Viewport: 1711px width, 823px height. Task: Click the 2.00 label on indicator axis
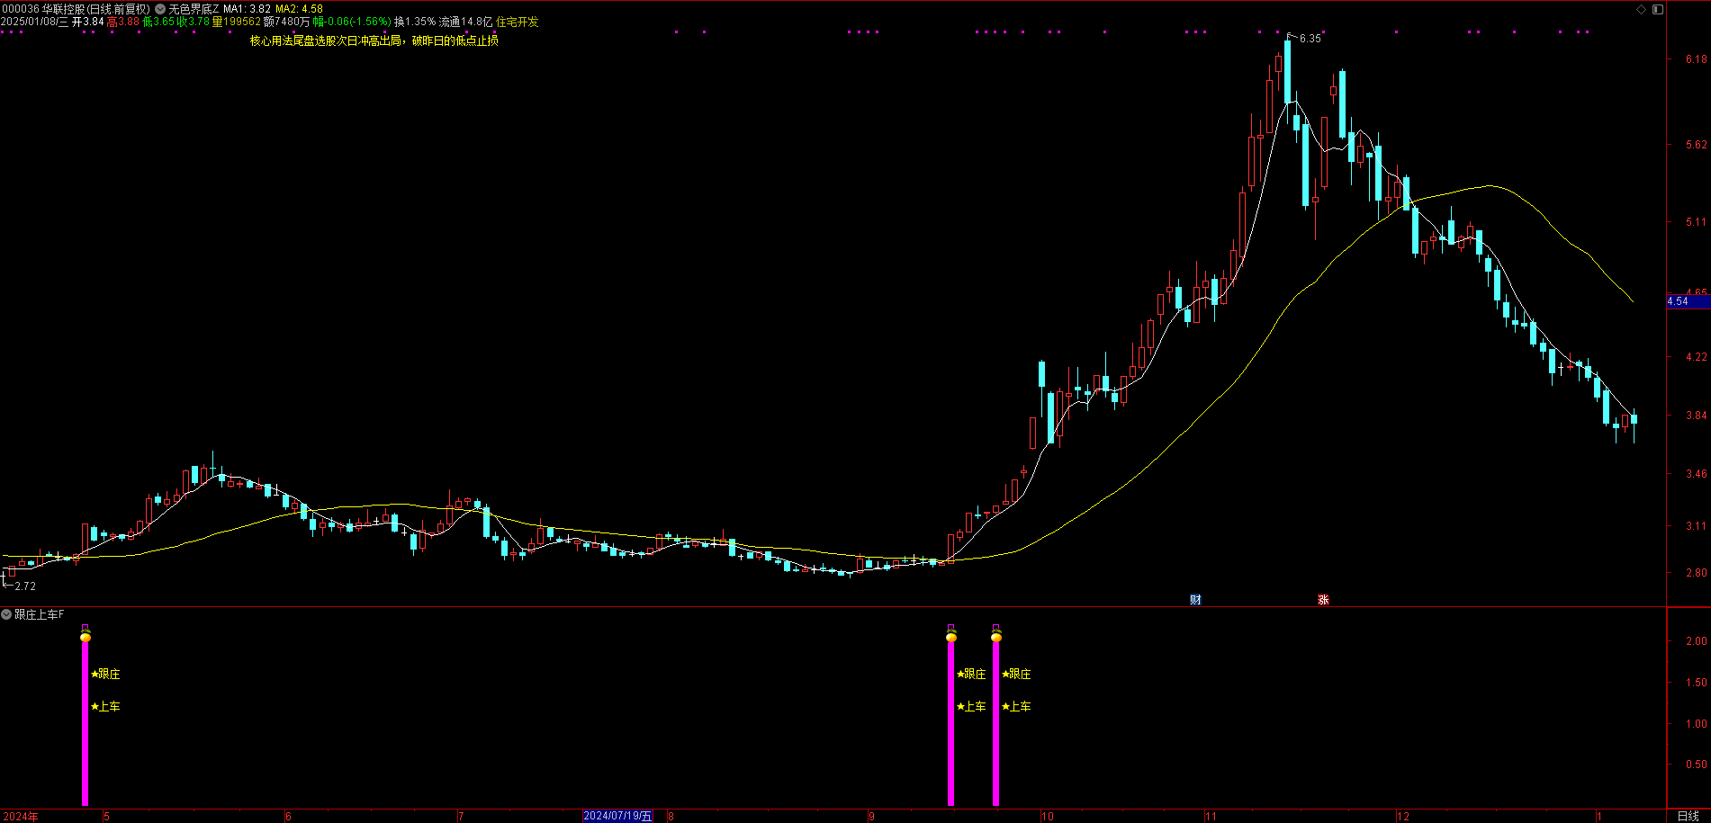coord(1696,641)
